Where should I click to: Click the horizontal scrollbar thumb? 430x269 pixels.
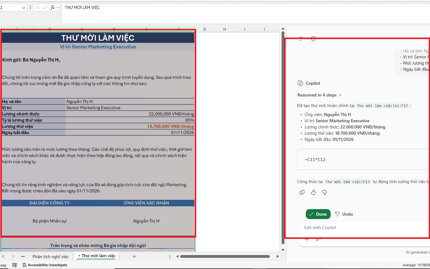[x=225, y=257]
